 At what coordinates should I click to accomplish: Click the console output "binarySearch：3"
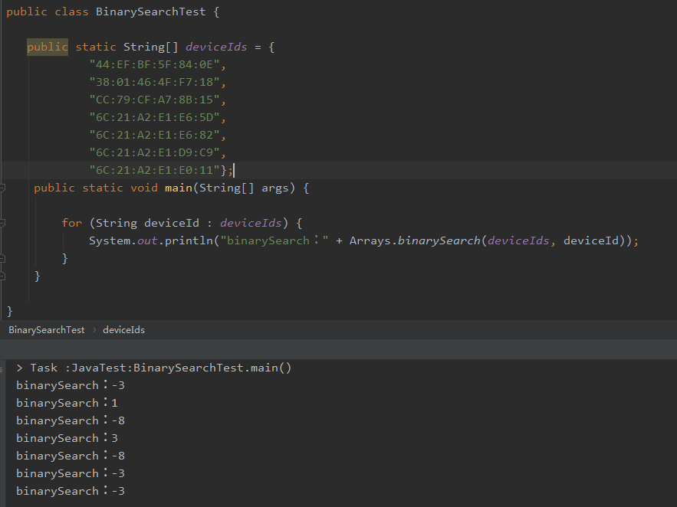[67, 438]
